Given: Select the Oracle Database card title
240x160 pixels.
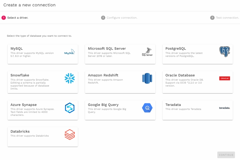Looking at the screenshot, I should point(180,75).
